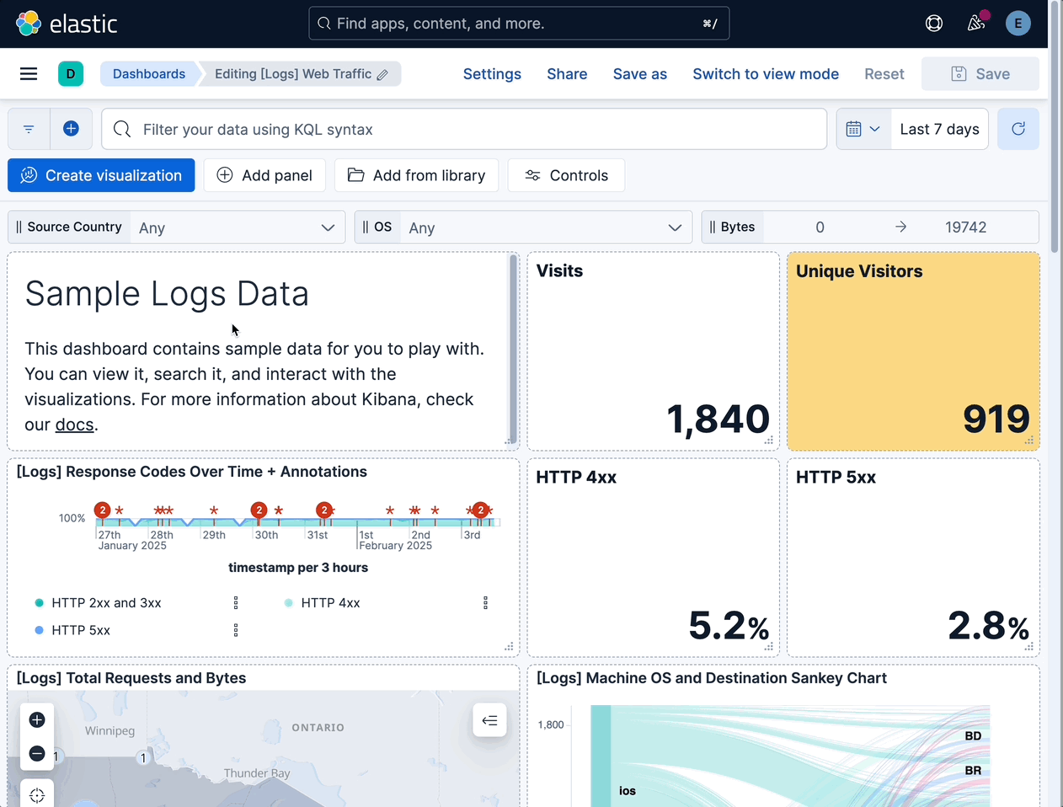
Task: Click the Unique Visitors yellow metric panel
Action: [913, 351]
